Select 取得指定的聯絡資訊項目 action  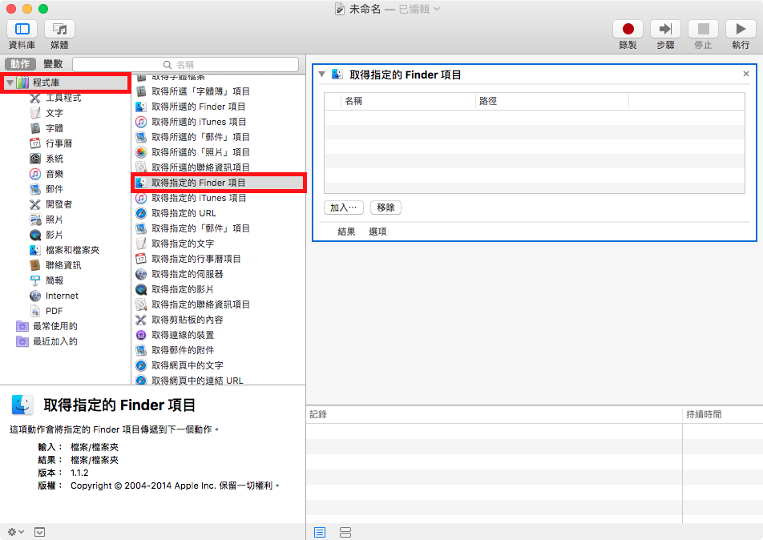pyautogui.click(x=218, y=304)
